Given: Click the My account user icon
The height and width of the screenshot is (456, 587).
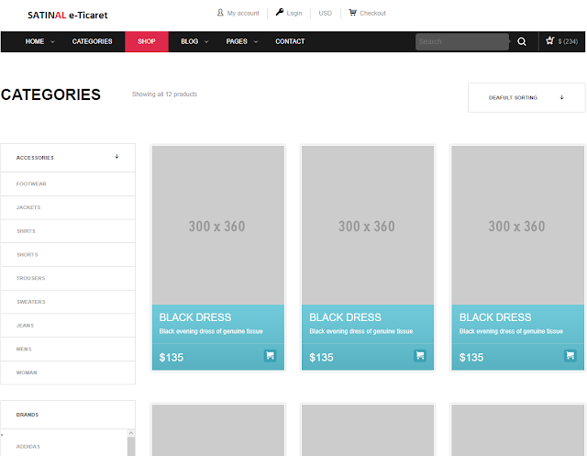Looking at the screenshot, I should (x=220, y=13).
